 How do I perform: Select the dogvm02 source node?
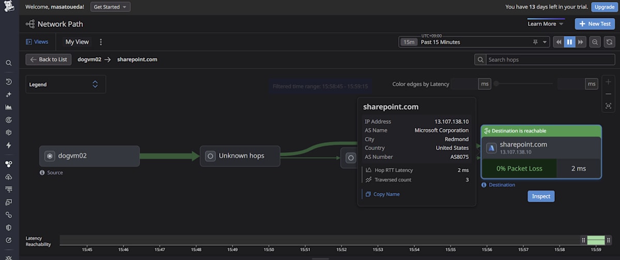[89, 156]
